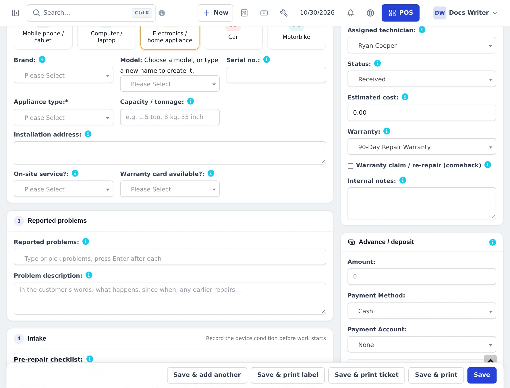This screenshot has width=510, height=388.
Task: Click the blue Save button
Action: [x=482, y=375]
